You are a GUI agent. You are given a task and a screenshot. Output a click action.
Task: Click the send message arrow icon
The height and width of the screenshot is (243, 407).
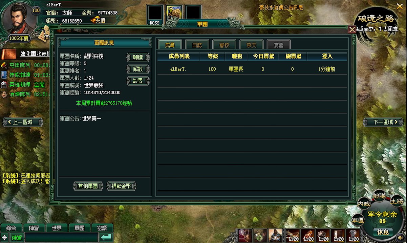(x=106, y=237)
